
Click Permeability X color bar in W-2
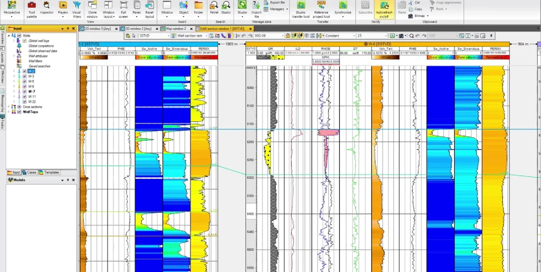coord(205,57)
